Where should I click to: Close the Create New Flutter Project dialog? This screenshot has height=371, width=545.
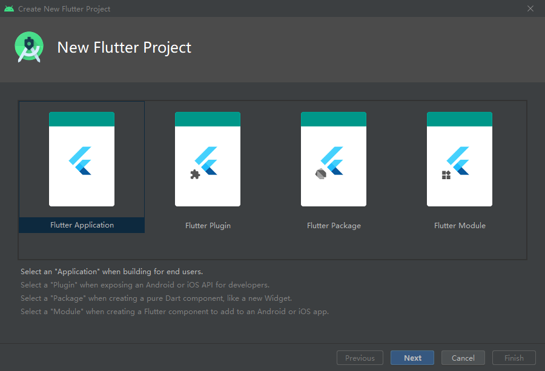530,8
